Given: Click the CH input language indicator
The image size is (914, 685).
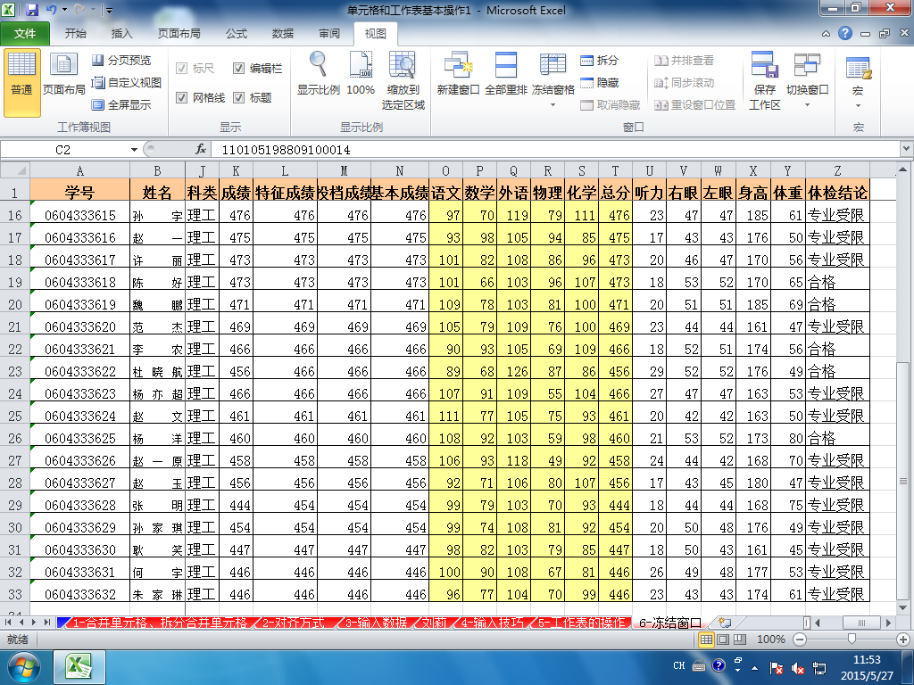Looking at the screenshot, I should (678, 665).
